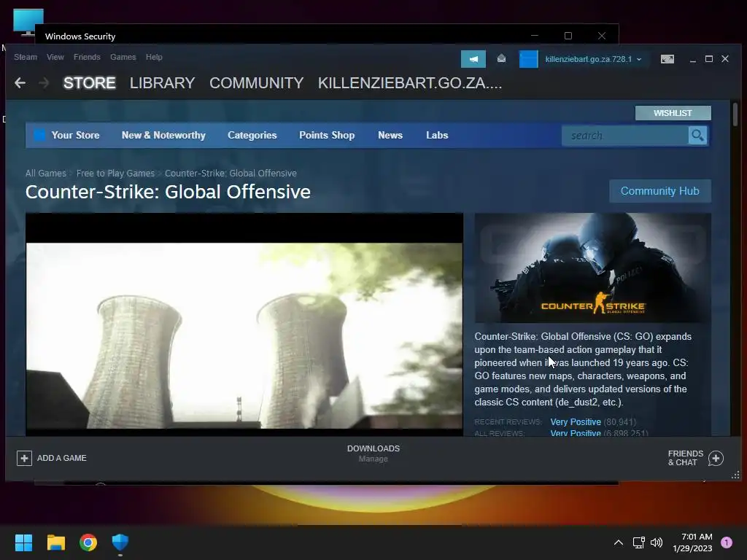Open the Your Store dropdown
This screenshot has height=560, width=747.
point(75,135)
